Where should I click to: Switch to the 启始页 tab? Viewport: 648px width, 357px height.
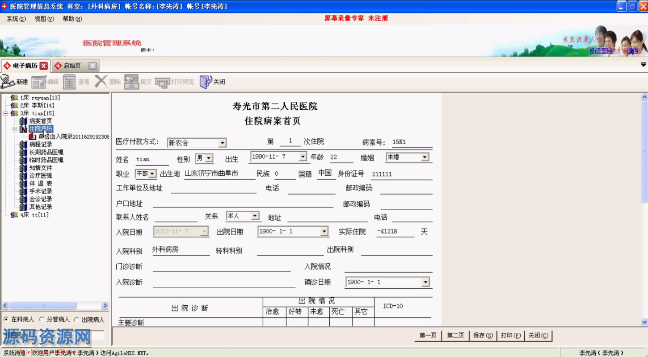tap(72, 66)
